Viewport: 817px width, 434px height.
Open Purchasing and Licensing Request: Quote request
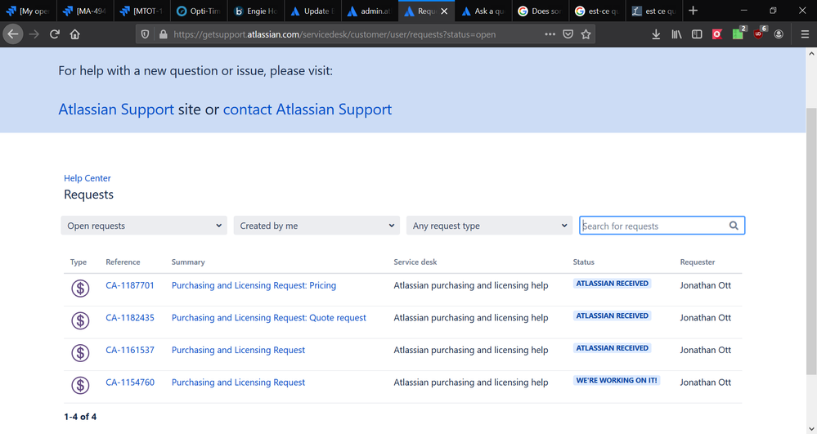pyautogui.click(x=269, y=318)
